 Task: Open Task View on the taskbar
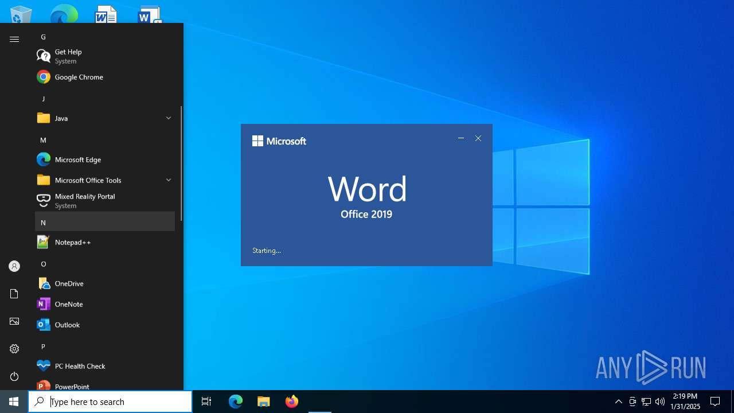pyautogui.click(x=206, y=402)
